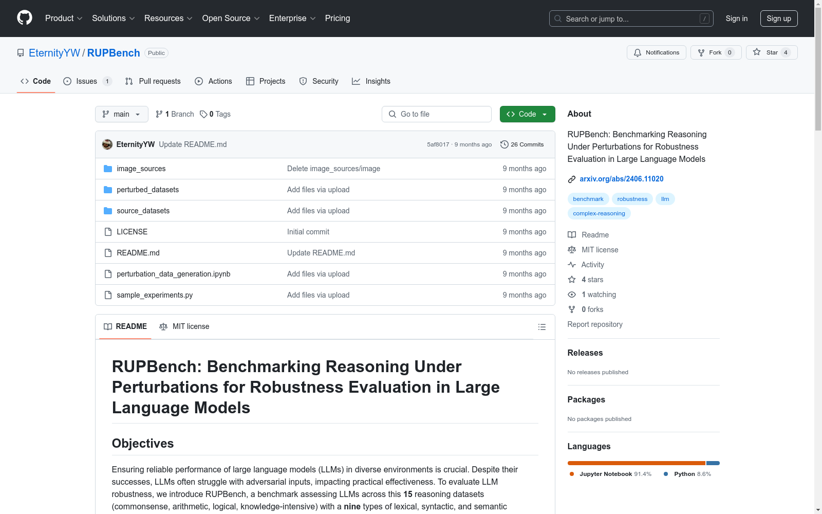Click the star icon beside 4 stars
This screenshot has height=514, width=822.
572,280
